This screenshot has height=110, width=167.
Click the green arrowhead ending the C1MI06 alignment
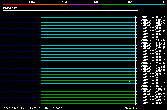pos(136,89)
